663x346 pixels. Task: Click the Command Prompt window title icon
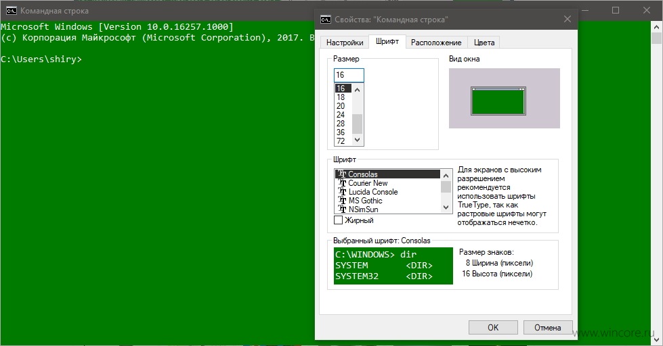pyautogui.click(x=12, y=11)
